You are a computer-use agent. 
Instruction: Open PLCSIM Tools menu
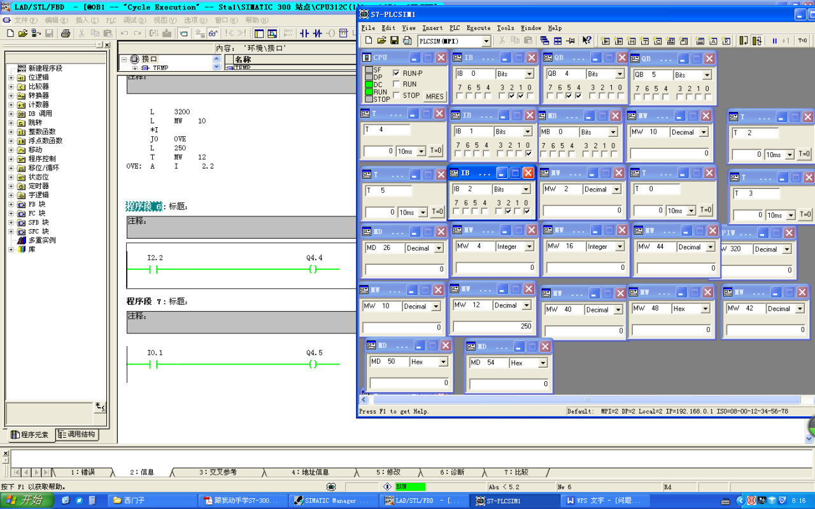coord(506,28)
